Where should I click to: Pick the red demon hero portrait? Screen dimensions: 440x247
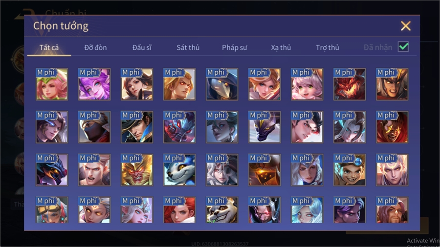pos(350,84)
